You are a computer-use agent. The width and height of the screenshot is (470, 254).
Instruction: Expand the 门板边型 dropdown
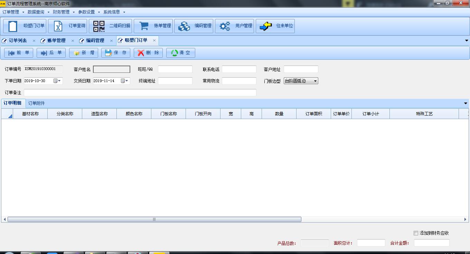coord(315,81)
